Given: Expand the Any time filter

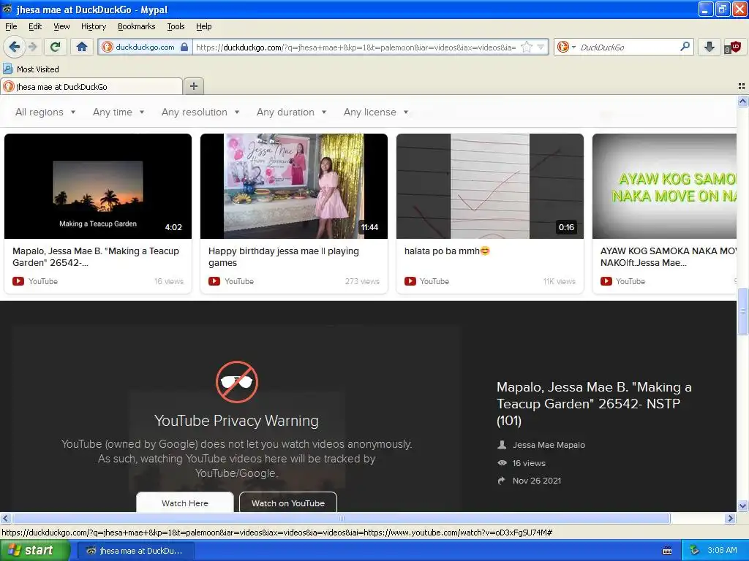Looking at the screenshot, I should (118, 112).
